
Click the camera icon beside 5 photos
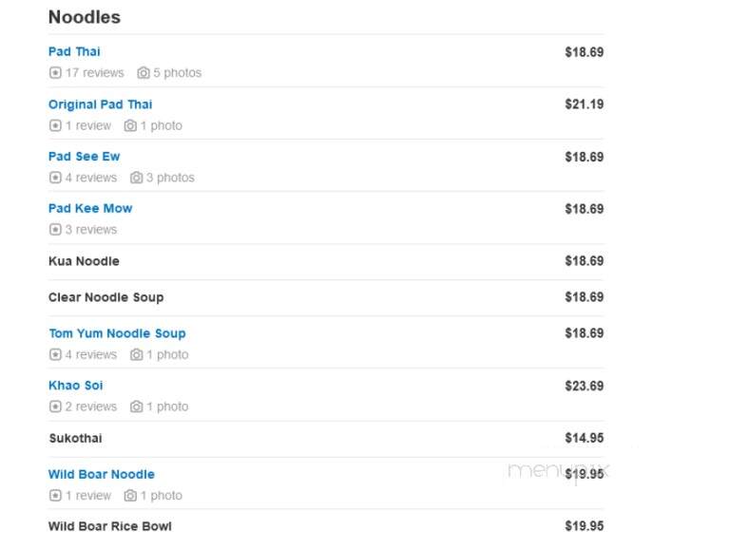click(144, 73)
